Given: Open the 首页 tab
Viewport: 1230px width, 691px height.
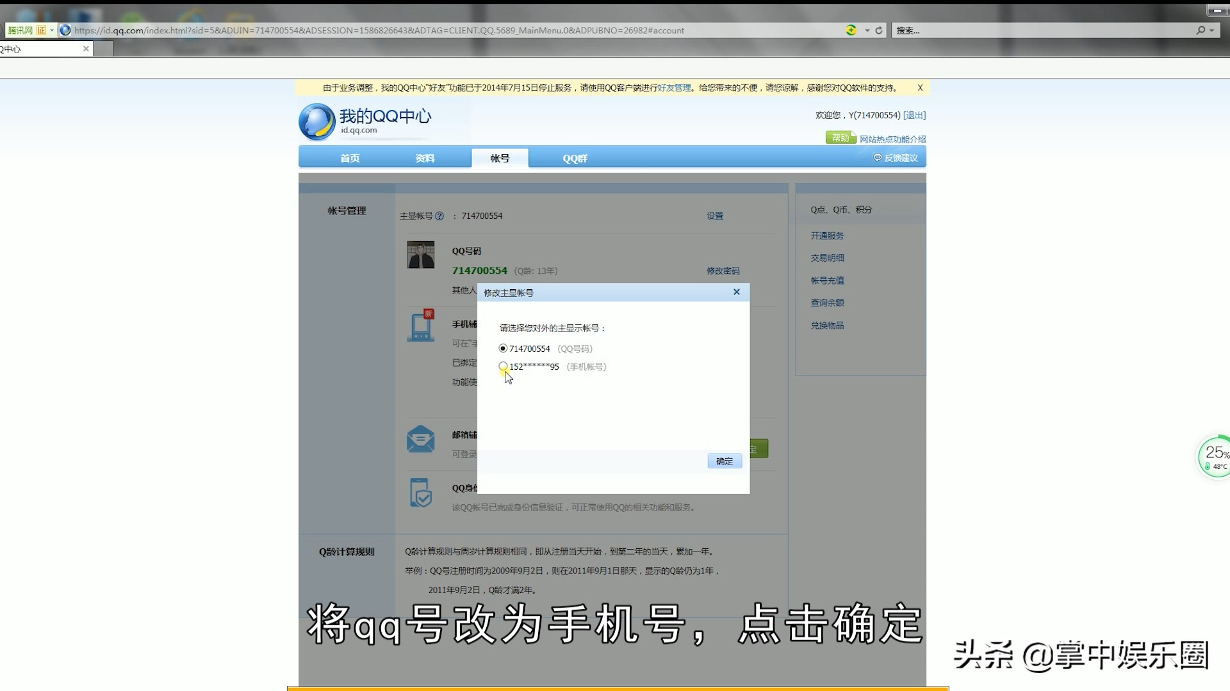Looking at the screenshot, I should pos(350,158).
